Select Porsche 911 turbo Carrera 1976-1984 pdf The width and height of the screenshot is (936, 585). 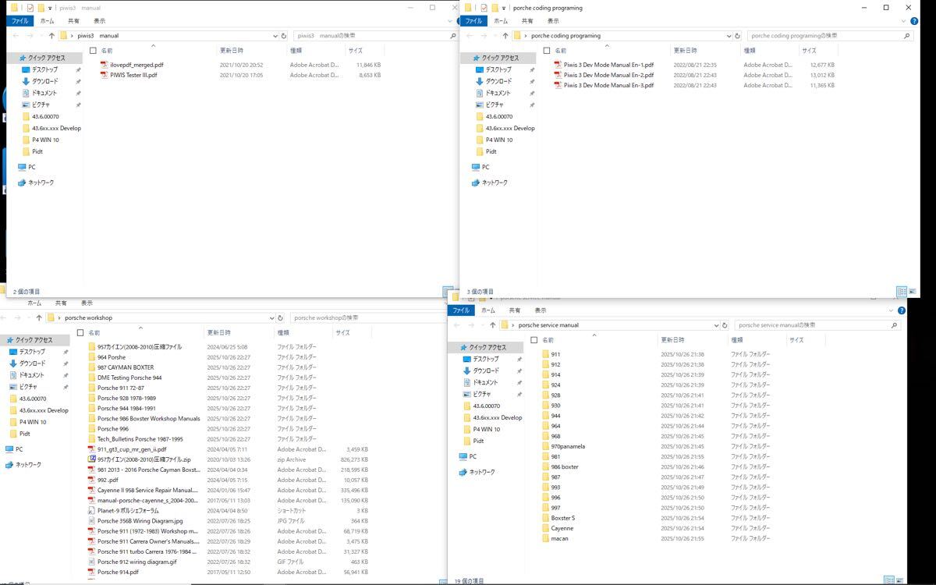(144, 551)
